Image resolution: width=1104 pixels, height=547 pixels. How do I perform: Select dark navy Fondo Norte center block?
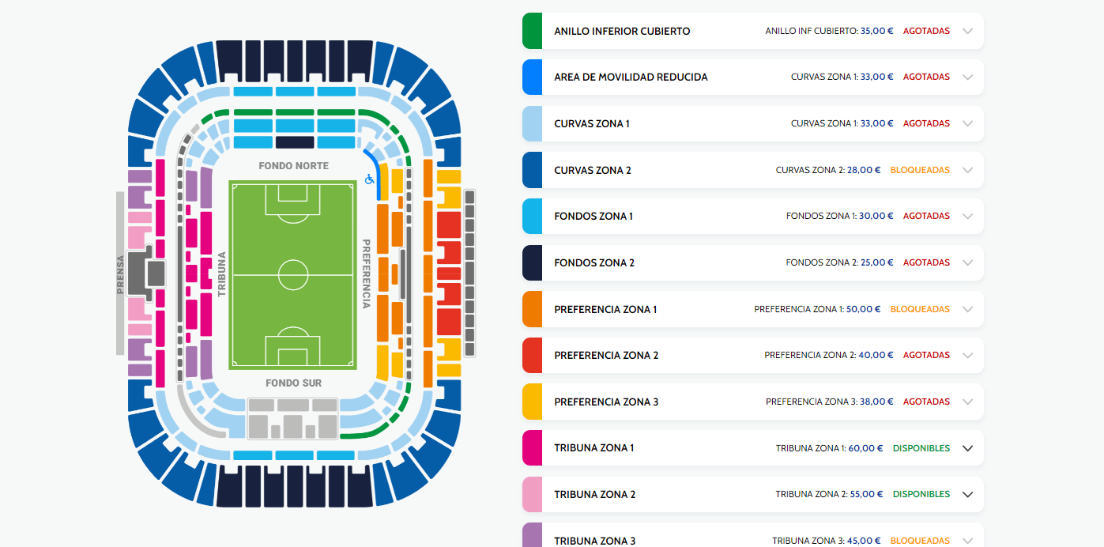click(295, 142)
